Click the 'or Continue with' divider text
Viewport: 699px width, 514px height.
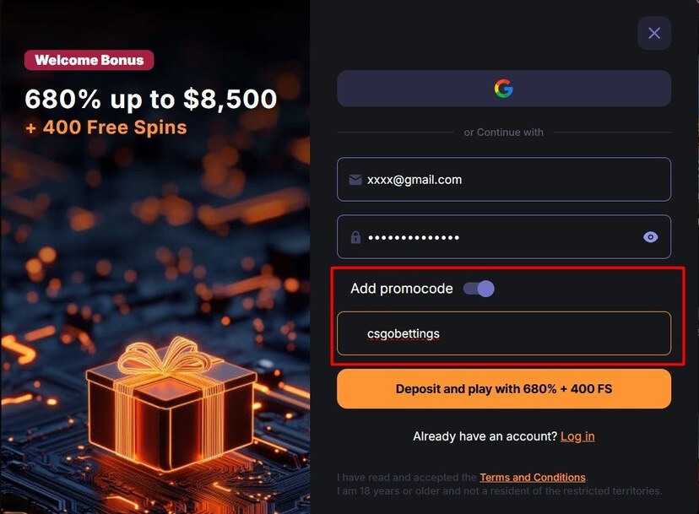pos(504,133)
